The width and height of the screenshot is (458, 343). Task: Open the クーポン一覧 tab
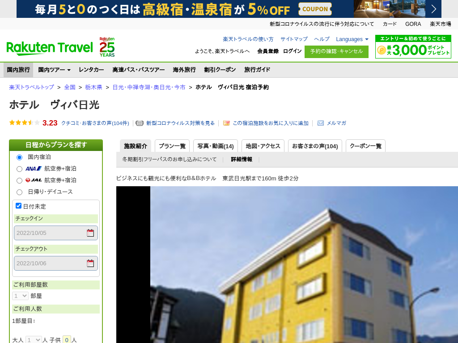coord(365,146)
